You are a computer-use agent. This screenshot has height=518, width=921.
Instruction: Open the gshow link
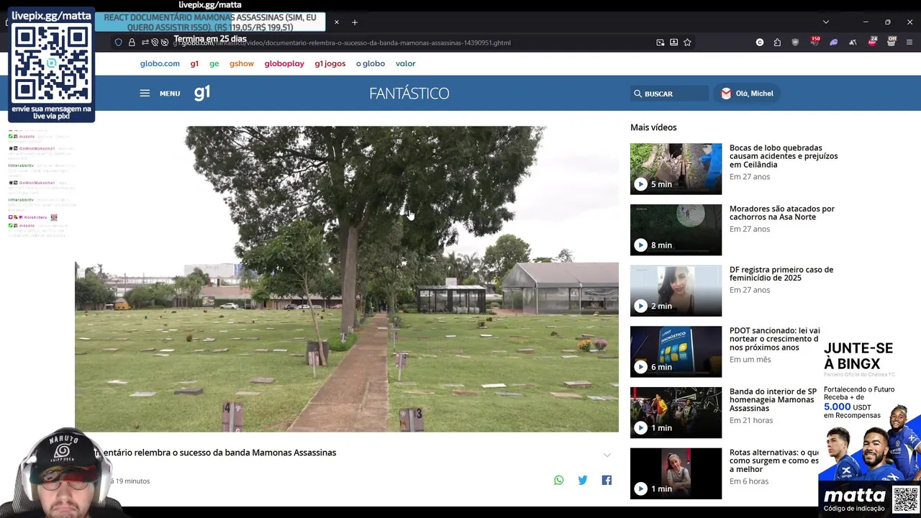tap(242, 63)
